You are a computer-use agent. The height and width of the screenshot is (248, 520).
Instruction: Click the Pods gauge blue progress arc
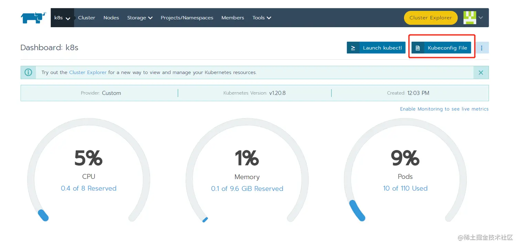point(357,211)
